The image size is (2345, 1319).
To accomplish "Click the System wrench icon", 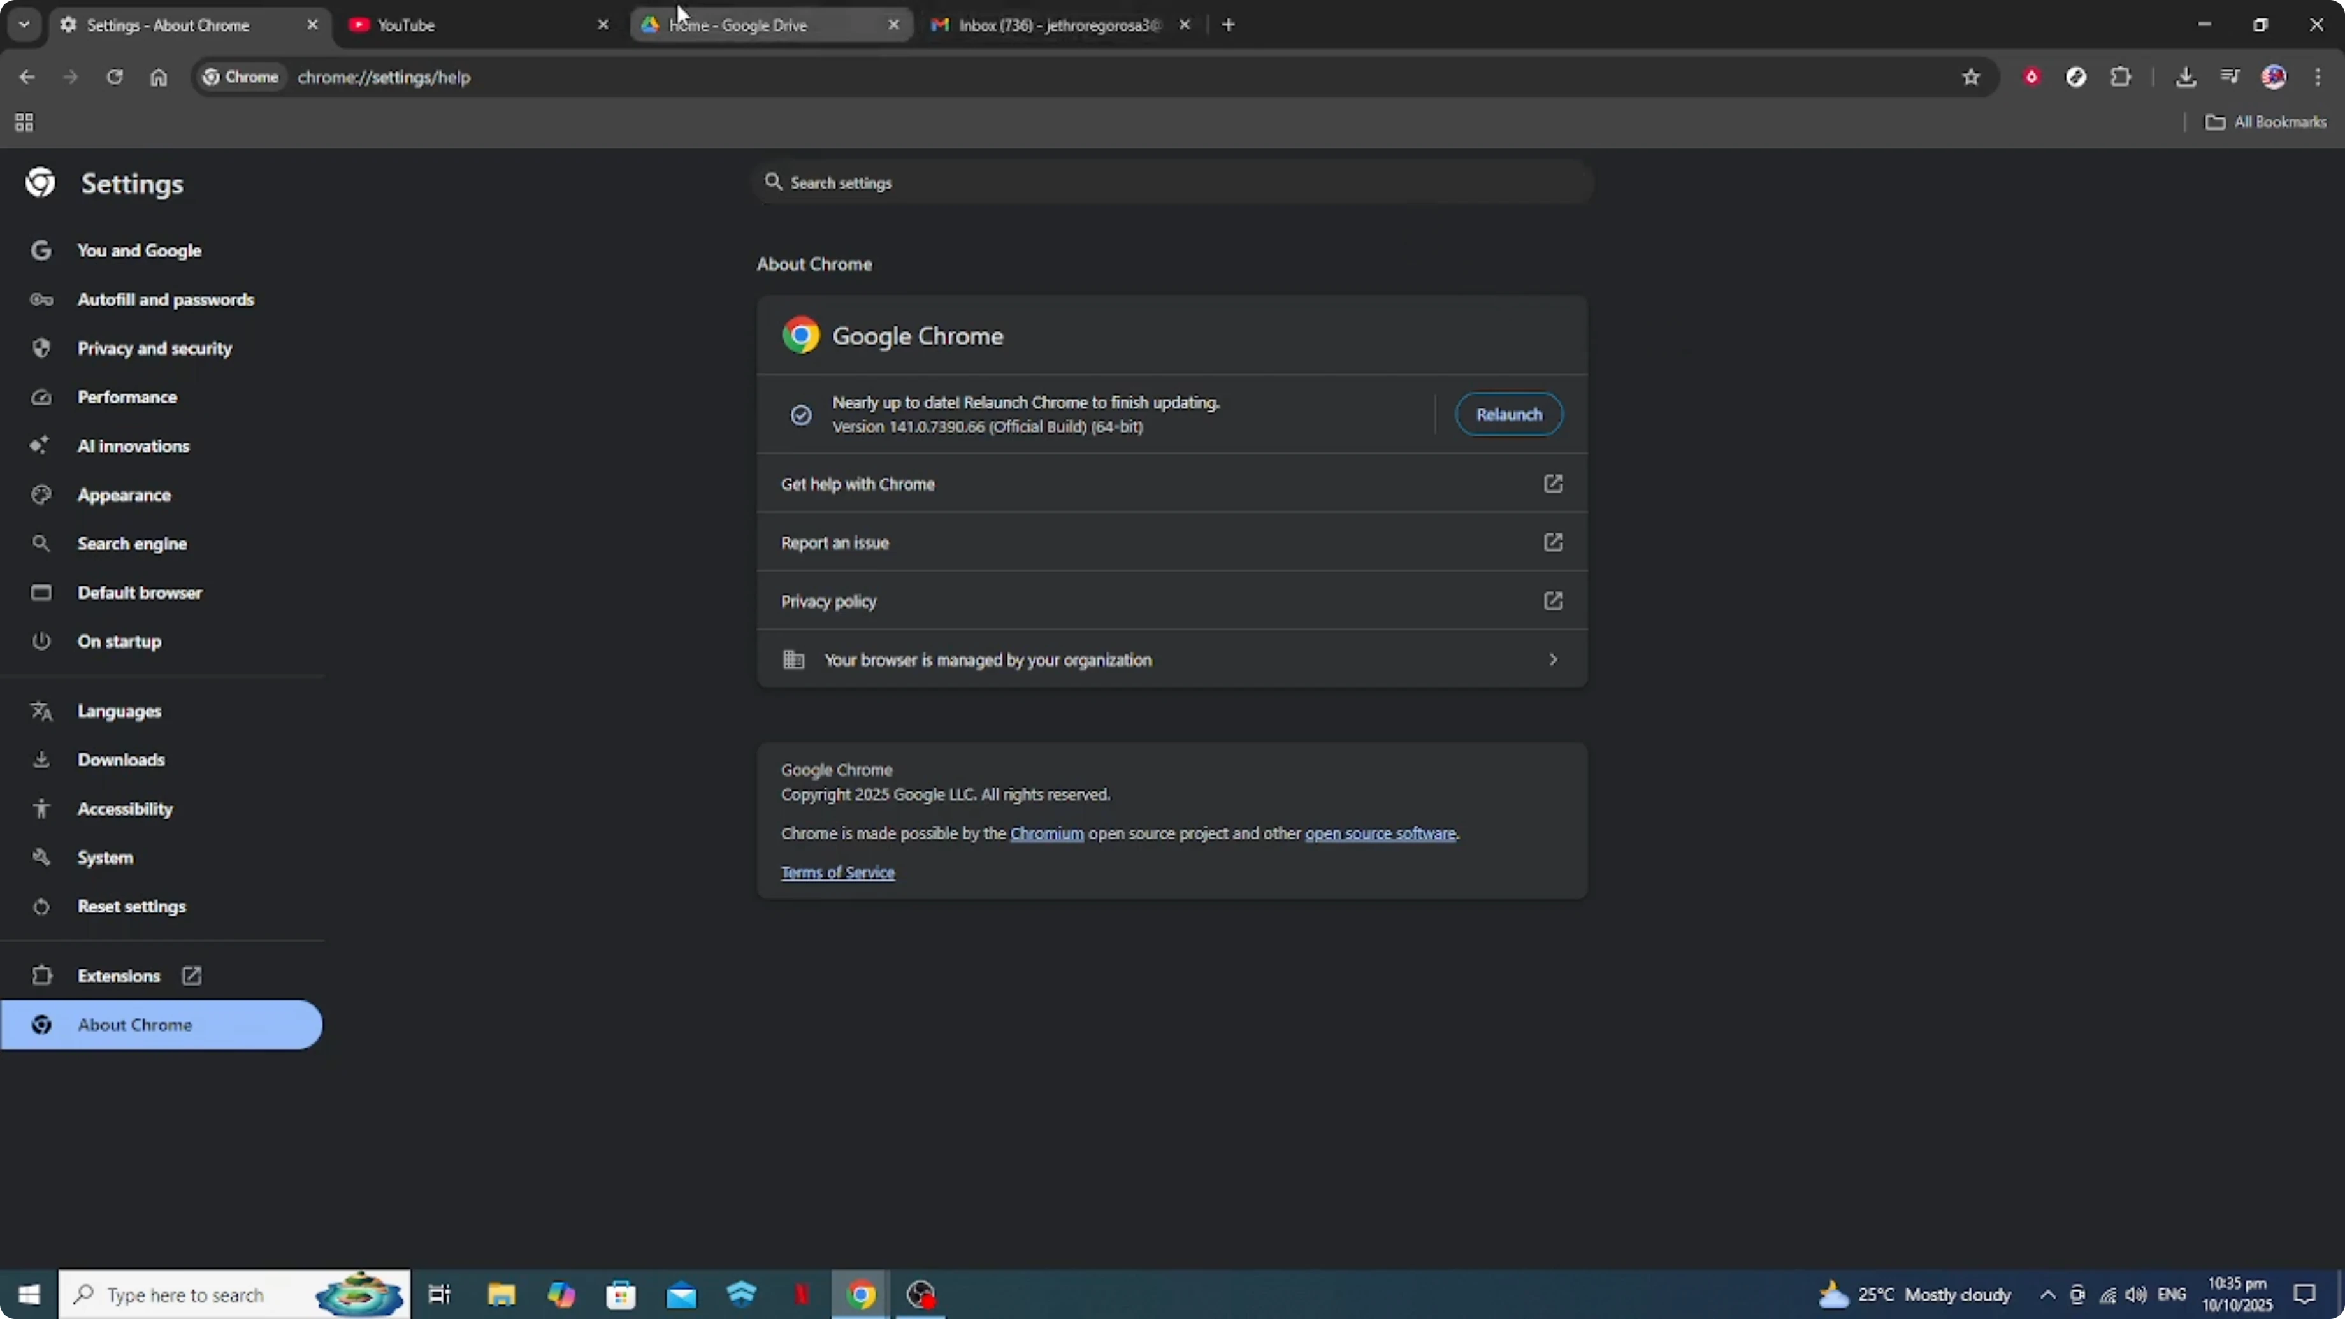I will coord(41,858).
